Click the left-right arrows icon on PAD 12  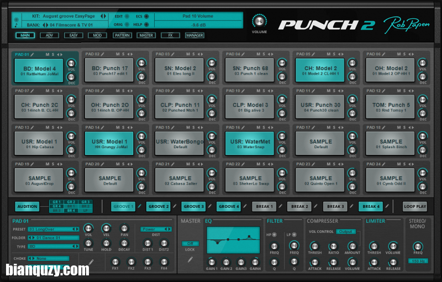[411, 91]
